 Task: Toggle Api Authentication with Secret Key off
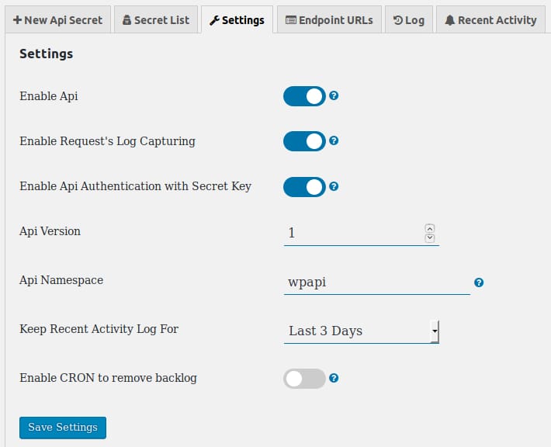(304, 186)
